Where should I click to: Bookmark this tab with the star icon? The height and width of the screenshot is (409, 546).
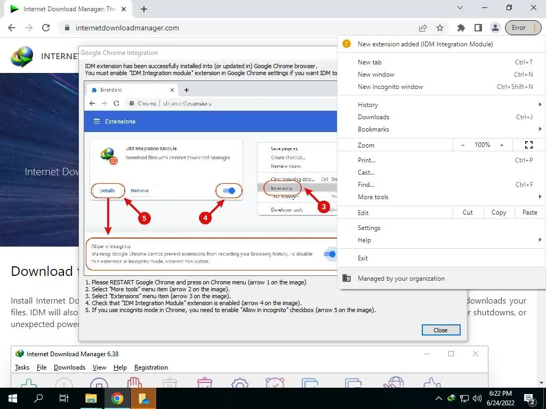(x=440, y=28)
